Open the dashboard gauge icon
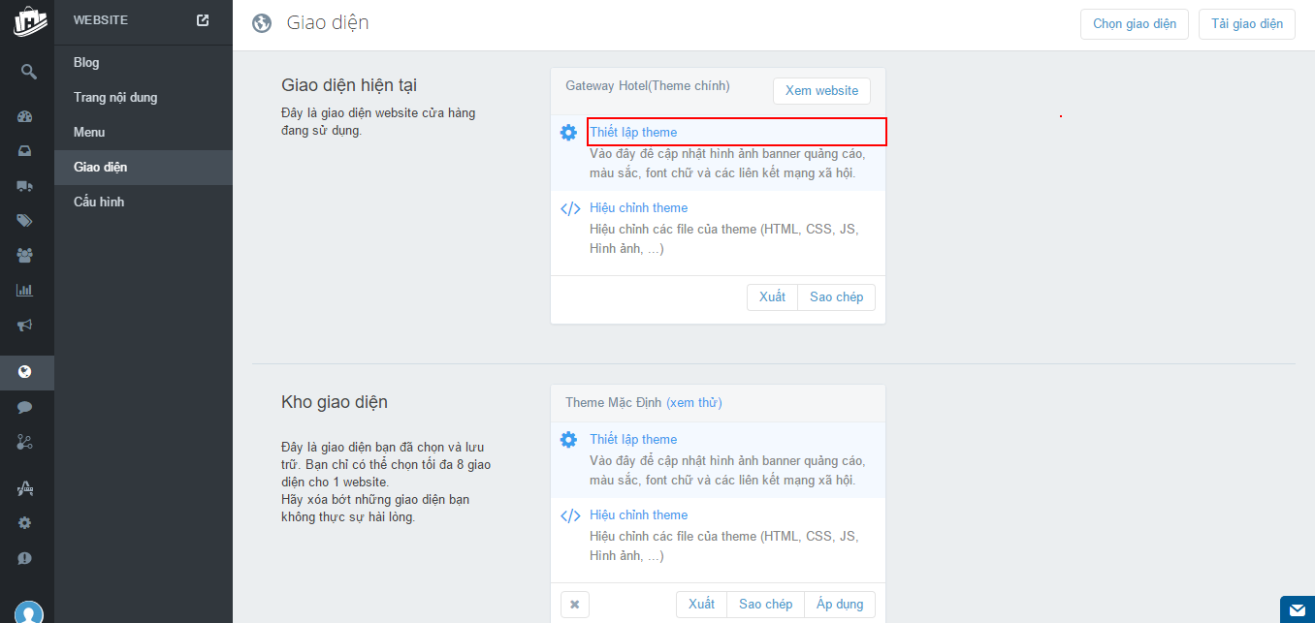Viewport: 1315px width, 623px height. [x=25, y=116]
